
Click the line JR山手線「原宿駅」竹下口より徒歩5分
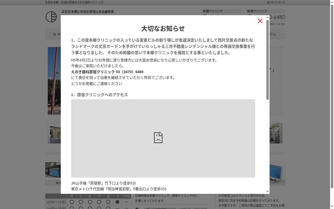(104, 183)
